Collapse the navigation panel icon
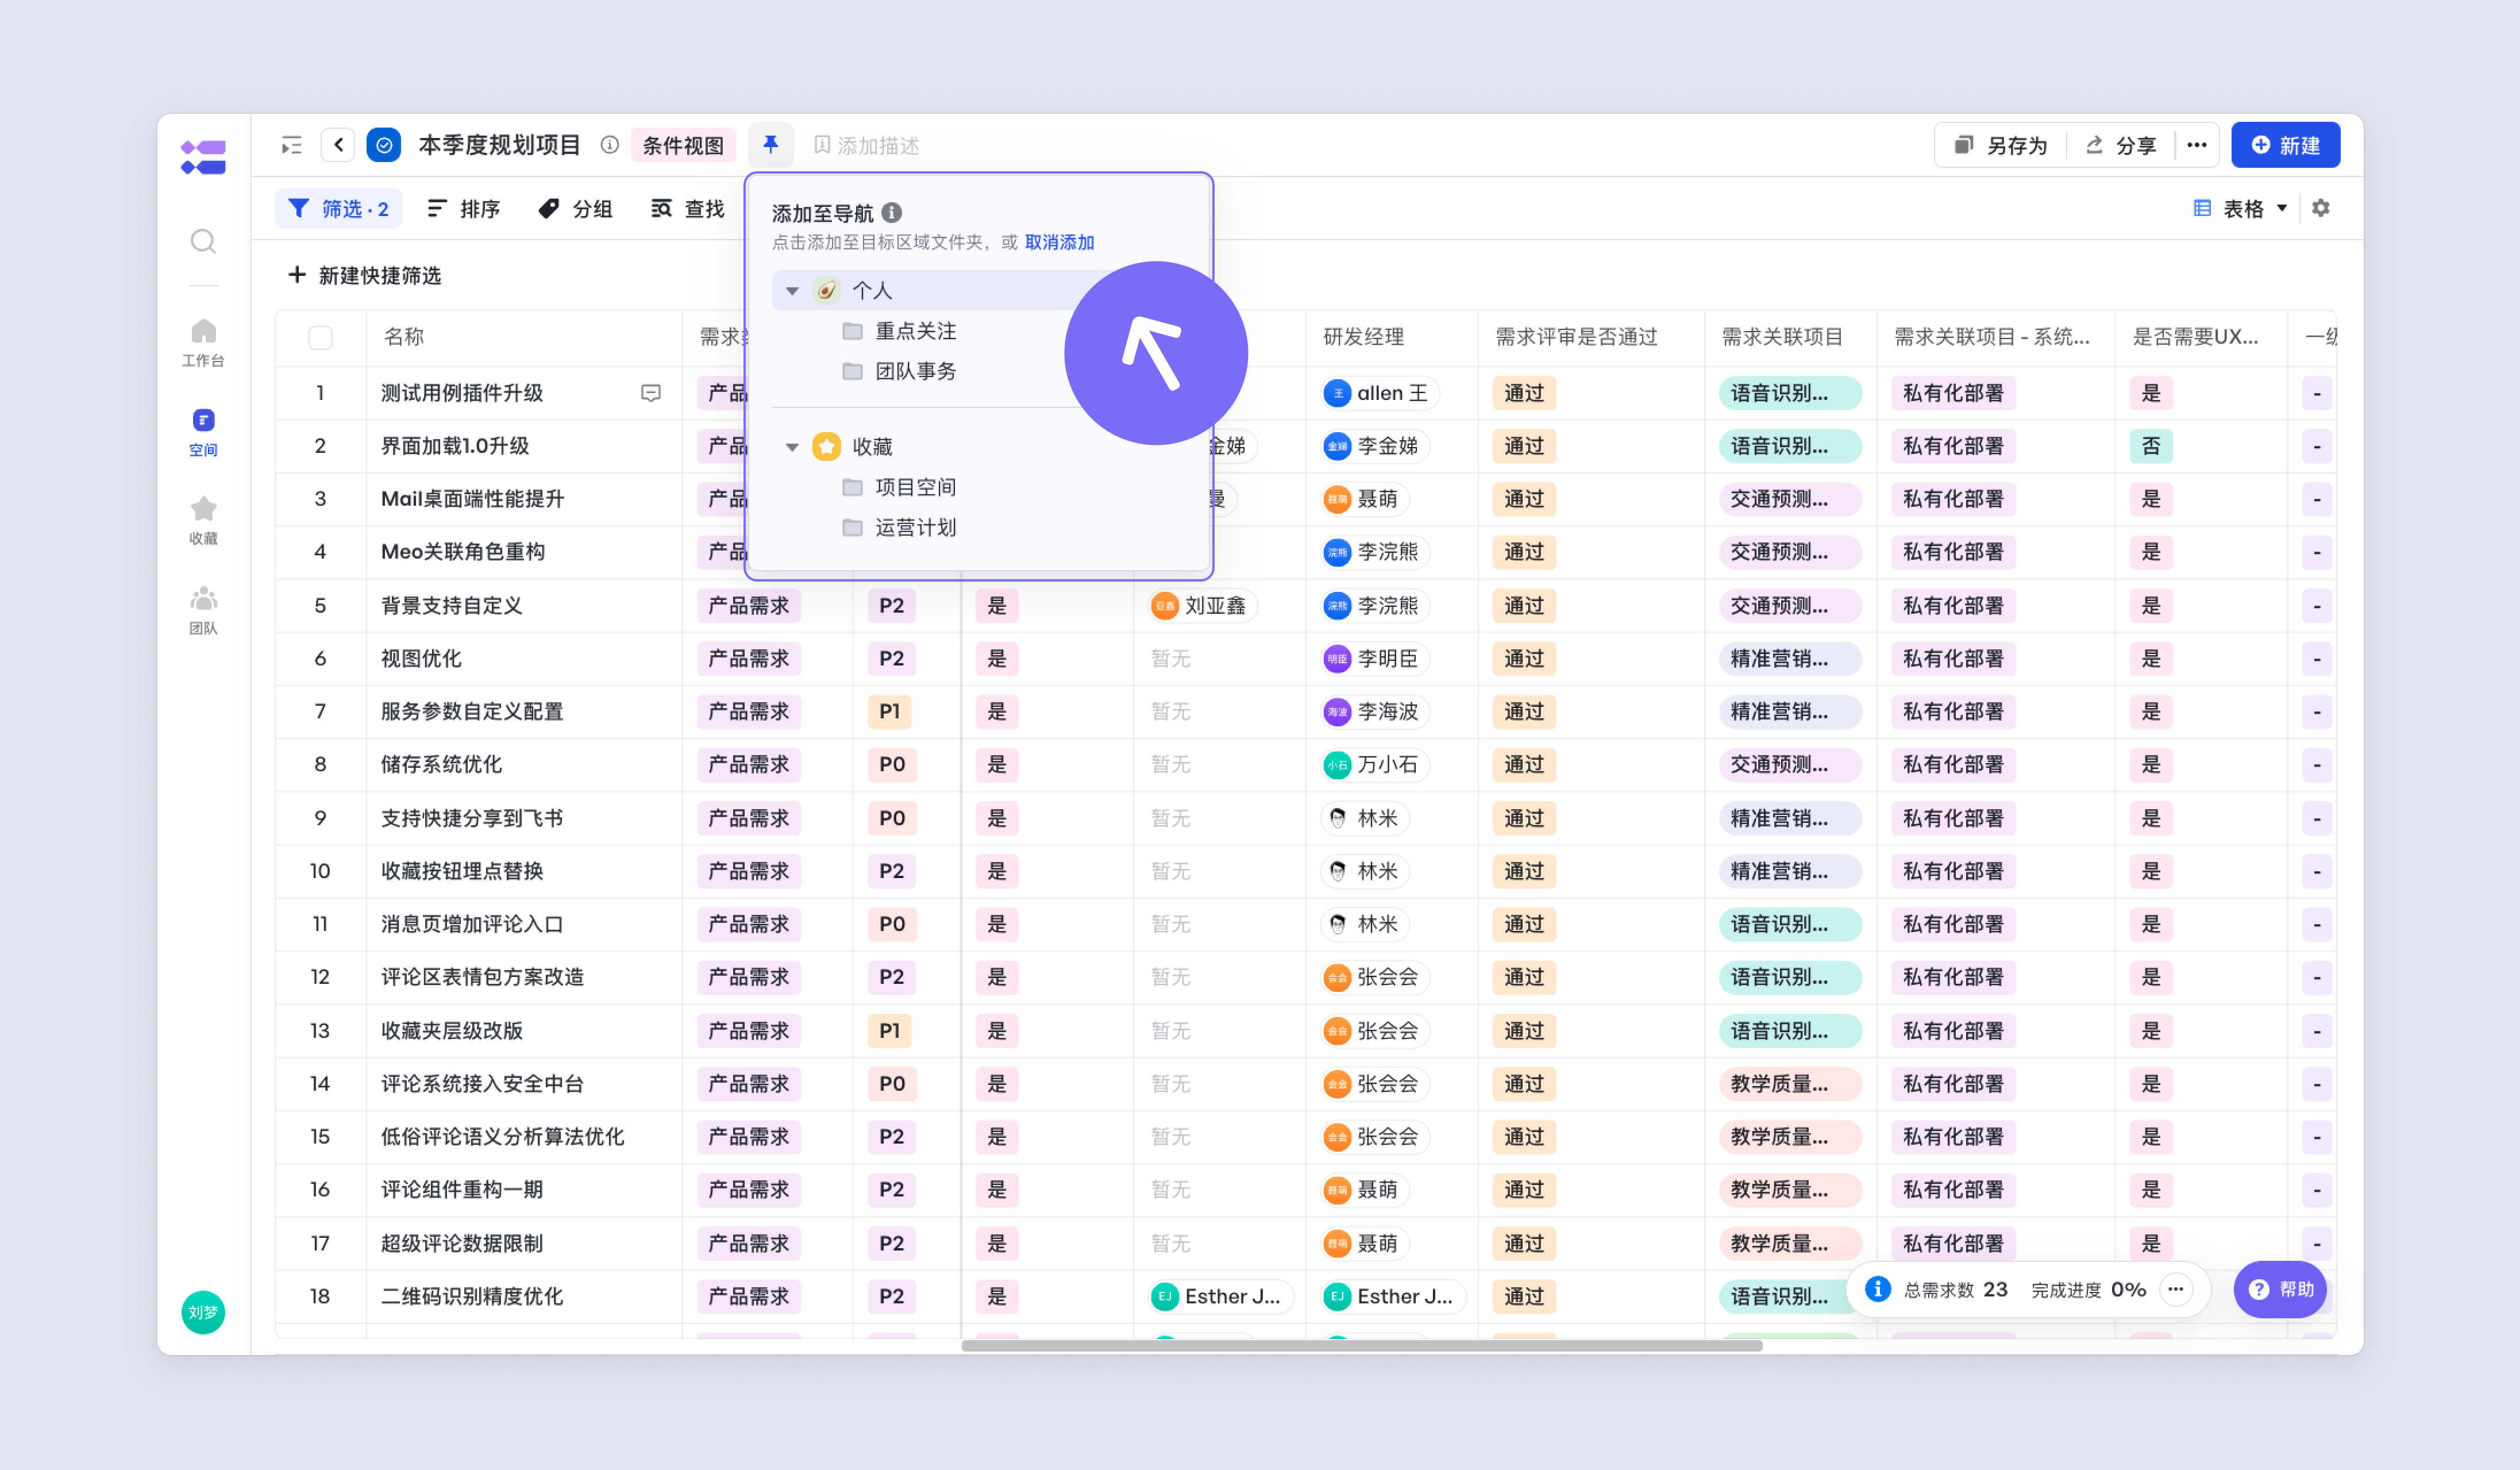The width and height of the screenshot is (2520, 1470). 291,145
